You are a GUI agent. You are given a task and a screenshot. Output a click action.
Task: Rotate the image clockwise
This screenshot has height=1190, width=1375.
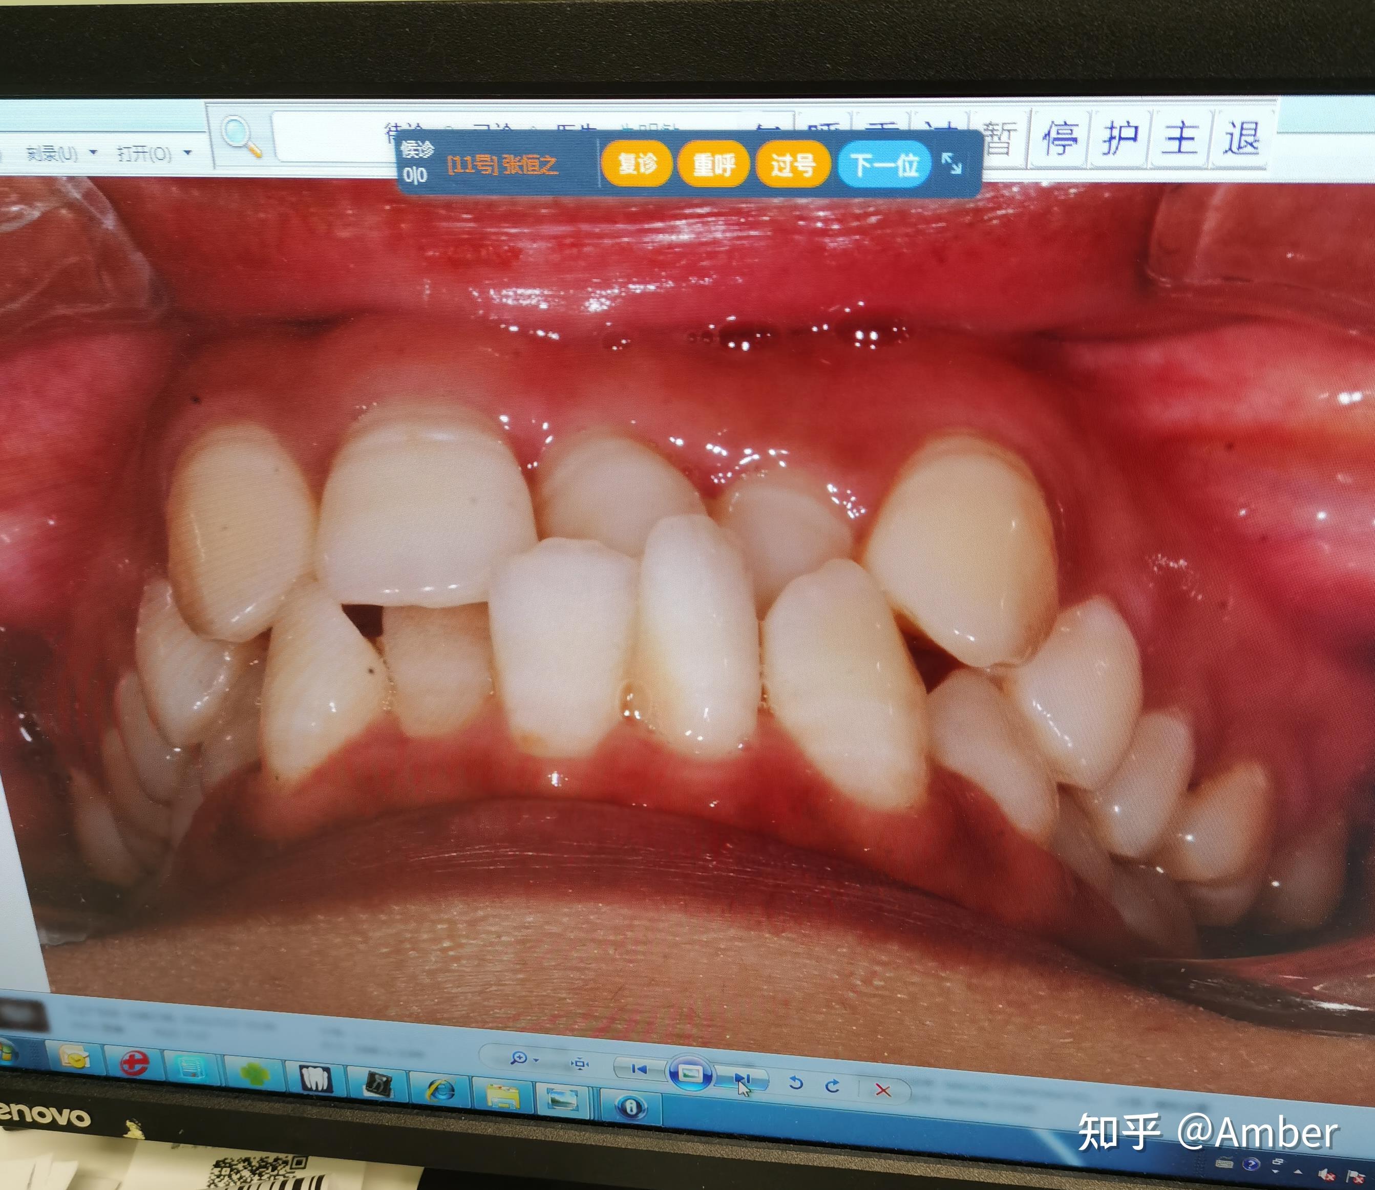pos(832,1086)
